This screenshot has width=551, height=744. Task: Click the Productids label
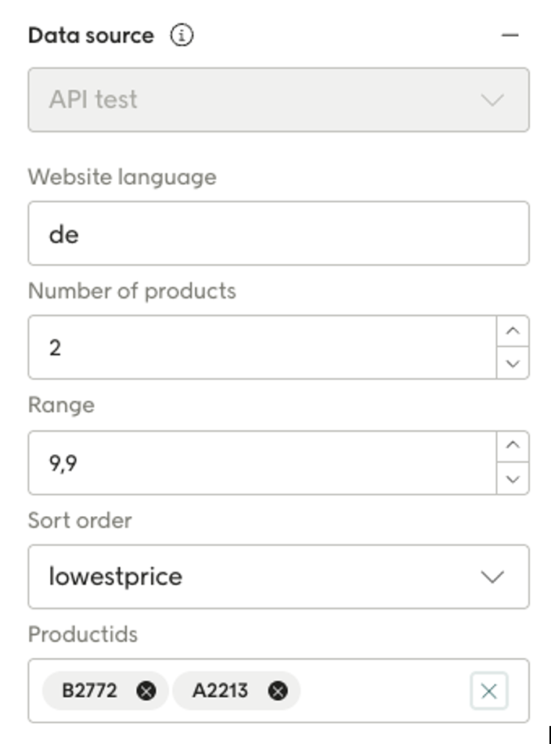pyautogui.click(x=83, y=634)
